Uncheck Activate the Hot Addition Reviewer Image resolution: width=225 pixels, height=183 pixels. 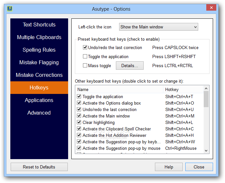click(79, 135)
